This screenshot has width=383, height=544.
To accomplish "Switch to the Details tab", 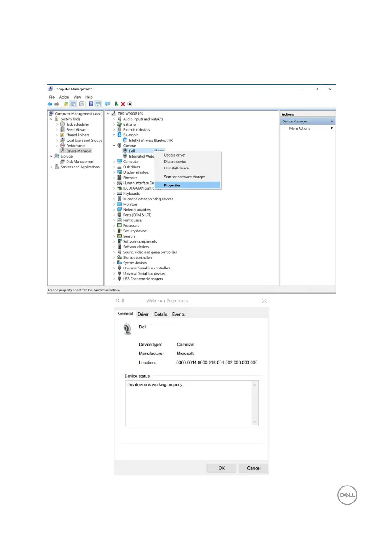I will tap(161, 314).
